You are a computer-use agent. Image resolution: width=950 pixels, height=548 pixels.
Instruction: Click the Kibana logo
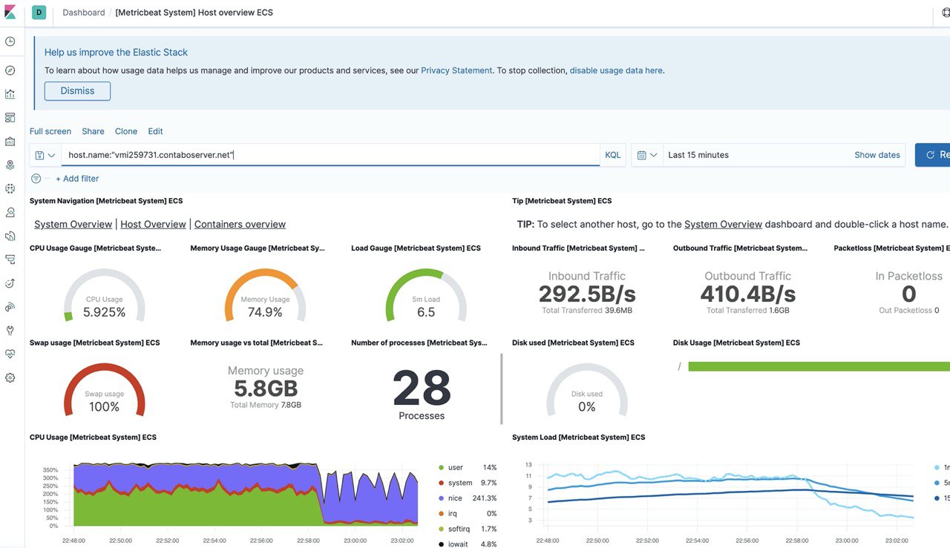10,13
